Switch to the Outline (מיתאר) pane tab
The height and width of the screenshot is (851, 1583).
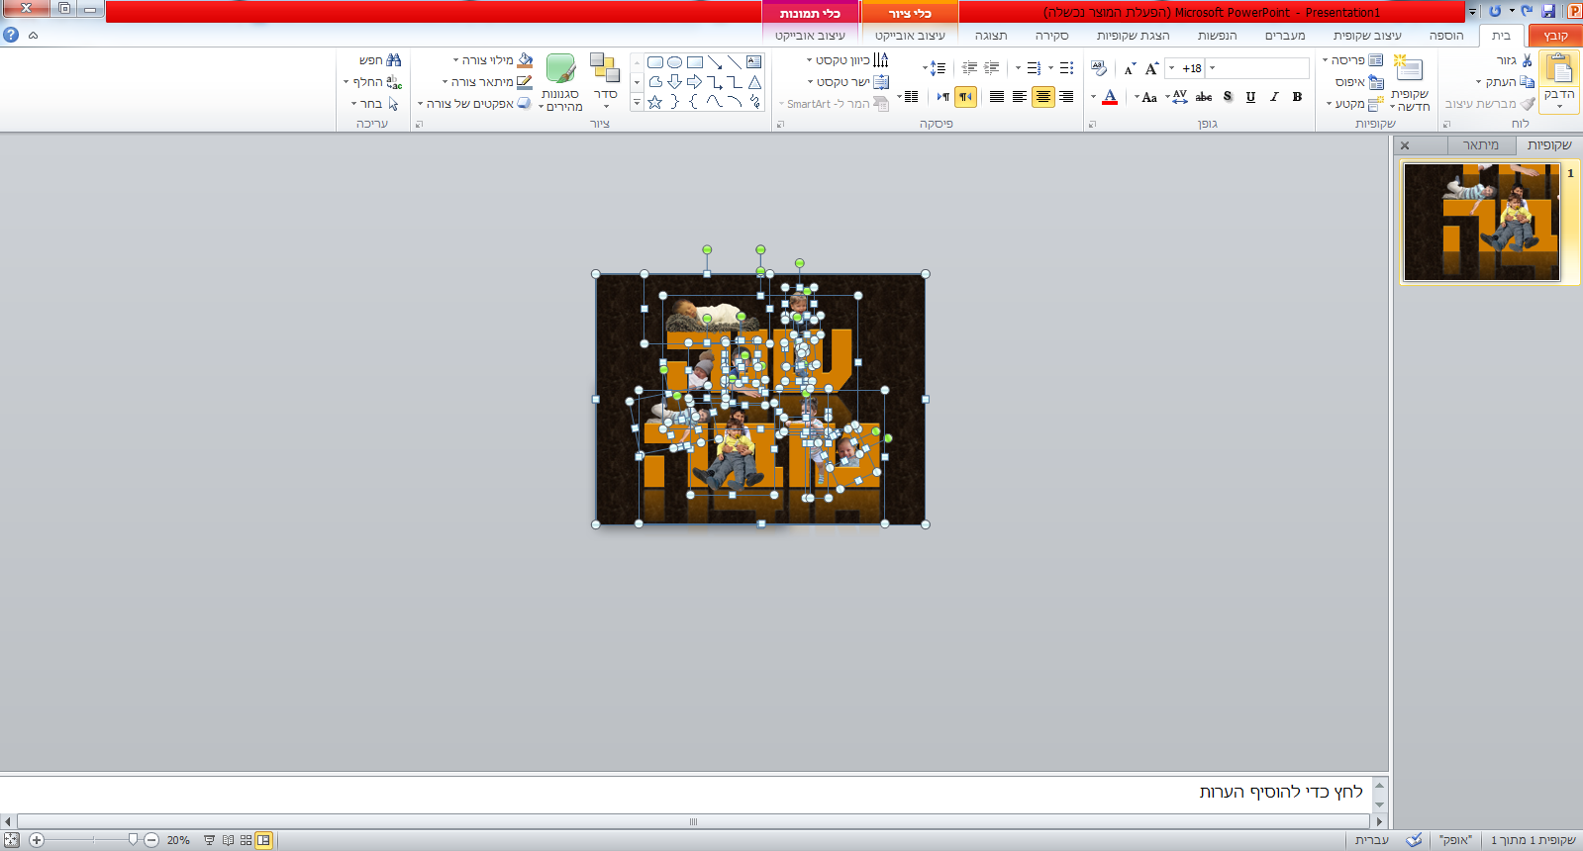pyautogui.click(x=1481, y=145)
